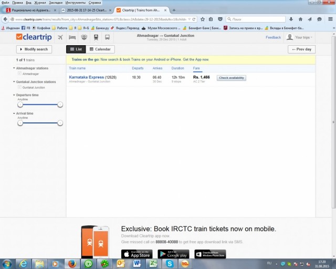Open the Windows Phone Store badge

point(210,254)
